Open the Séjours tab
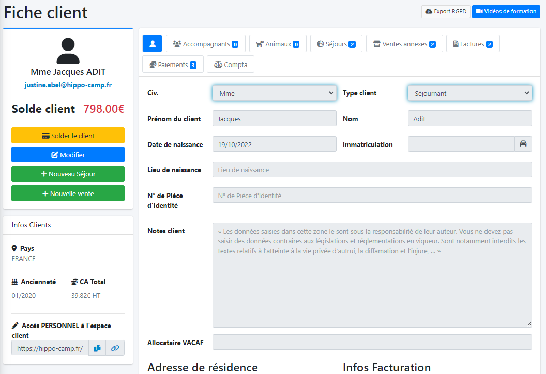This screenshot has width=546, height=374. pyautogui.click(x=336, y=44)
